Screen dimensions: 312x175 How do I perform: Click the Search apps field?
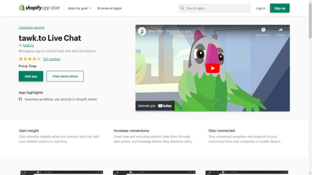(x=214, y=8)
